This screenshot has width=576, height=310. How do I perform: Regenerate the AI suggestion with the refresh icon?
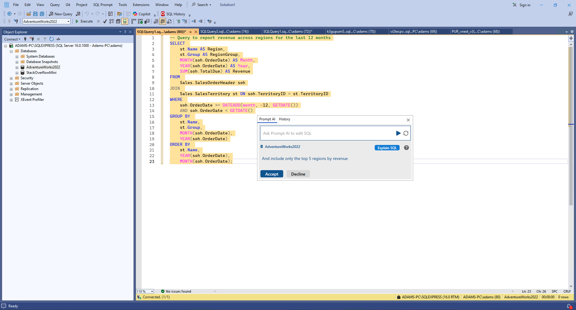pos(405,133)
